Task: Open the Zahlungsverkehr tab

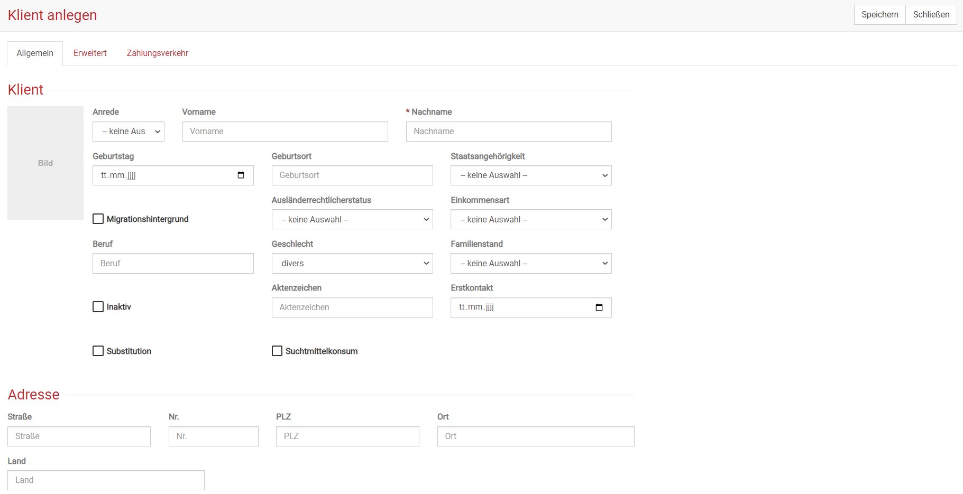Action: [157, 53]
